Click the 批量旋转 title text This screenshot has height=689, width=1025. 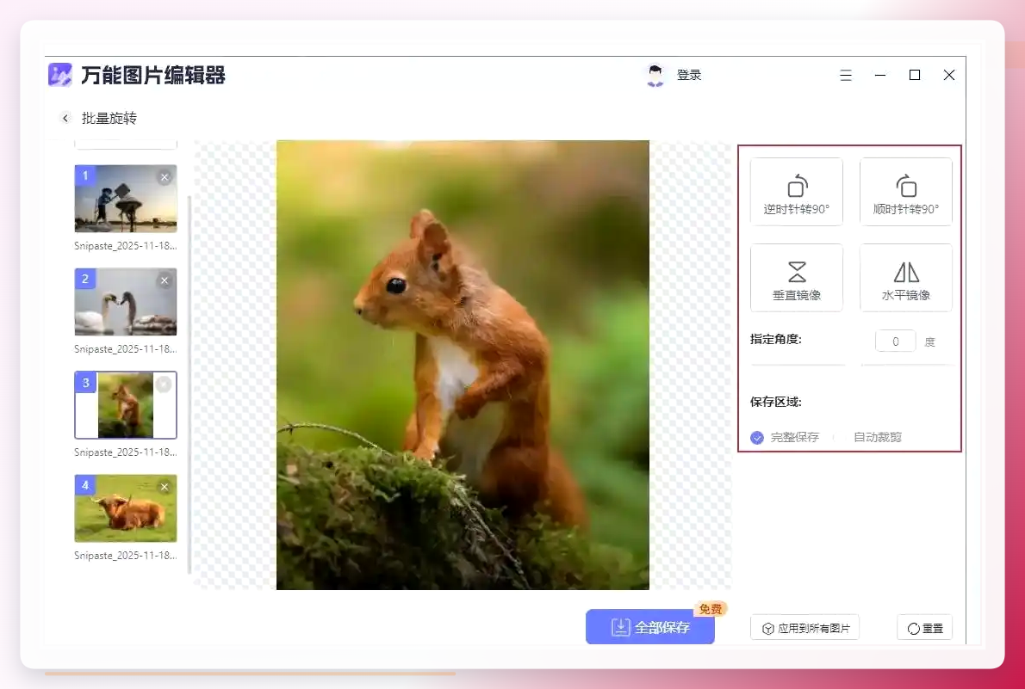[x=109, y=118]
